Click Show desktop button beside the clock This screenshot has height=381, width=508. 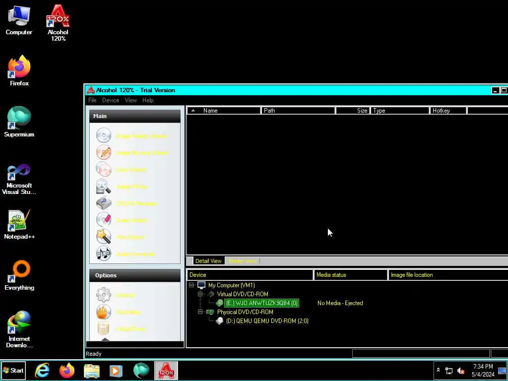click(x=502, y=370)
